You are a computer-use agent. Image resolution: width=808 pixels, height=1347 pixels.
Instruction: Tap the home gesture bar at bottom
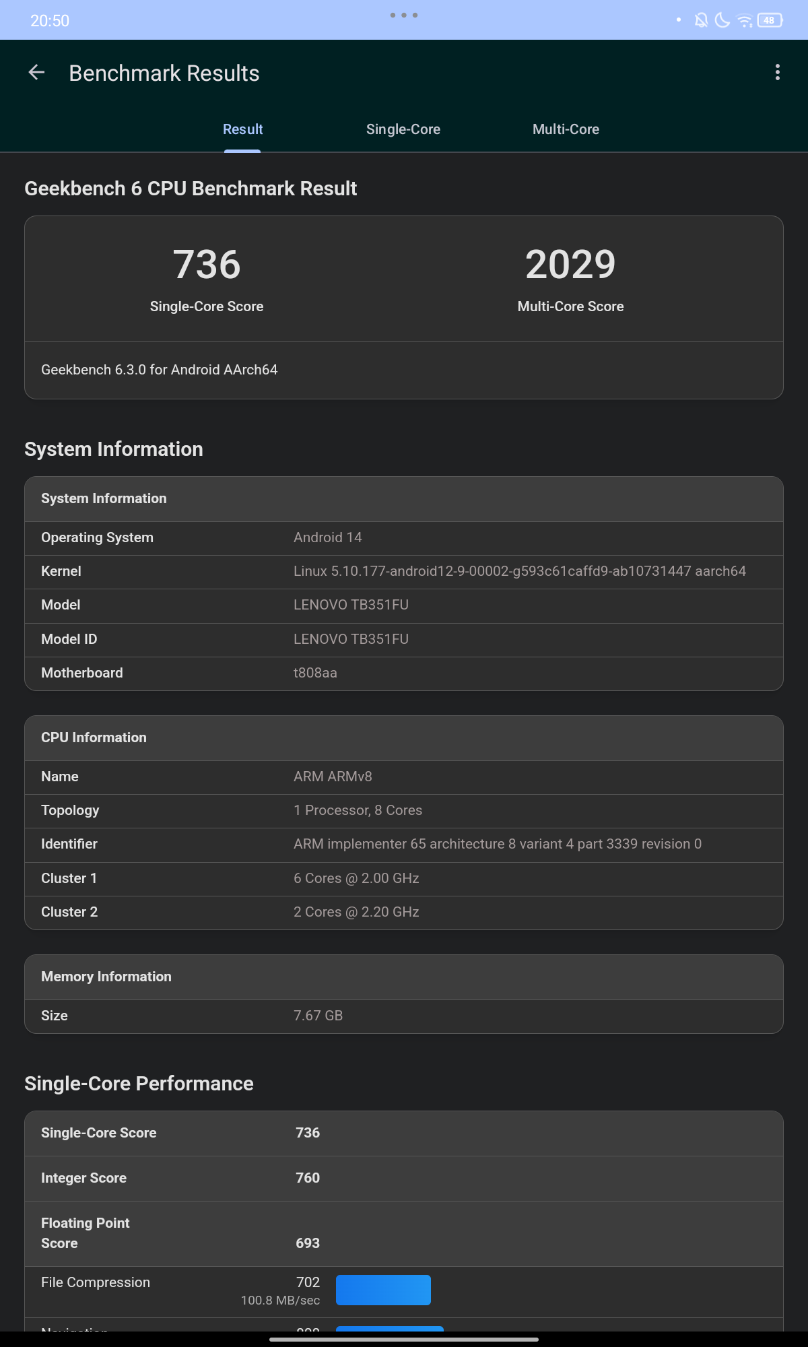click(404, 1340)
